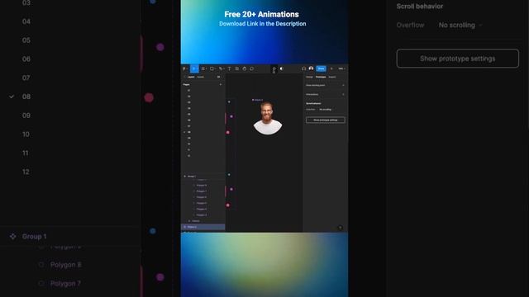Screen dimensions: 529x297
Task: Switch to the Design tab in center window
Action: [309, 77]
